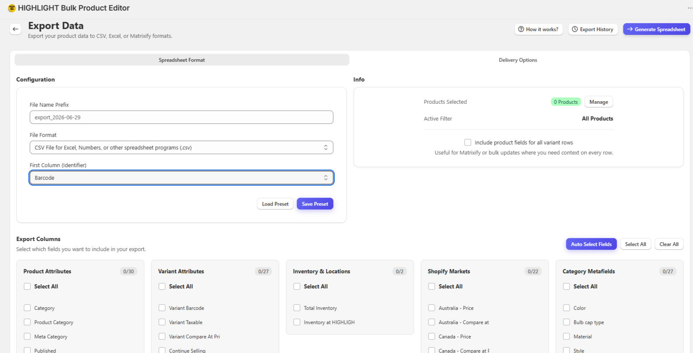This screenshot has height=353, width=693.
Task: Click the HIGHLIGHT app logo icon
Action: [x=12, y=8]
